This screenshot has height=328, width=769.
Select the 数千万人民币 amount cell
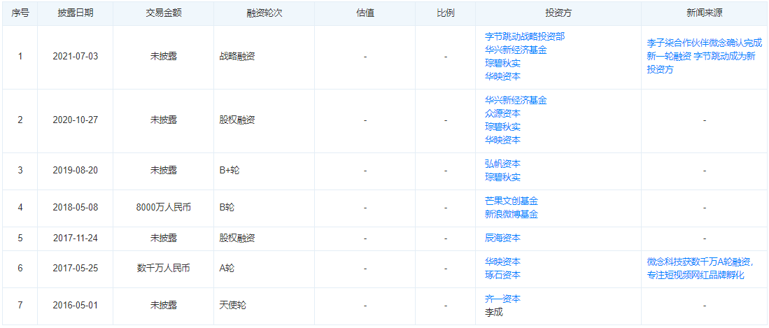click(x=163, y=269)
